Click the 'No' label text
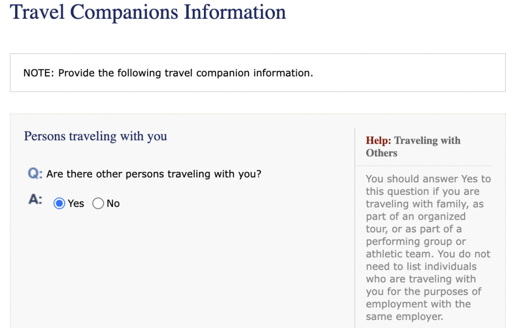This screenshot has height=328, width=506. (113, 203)
